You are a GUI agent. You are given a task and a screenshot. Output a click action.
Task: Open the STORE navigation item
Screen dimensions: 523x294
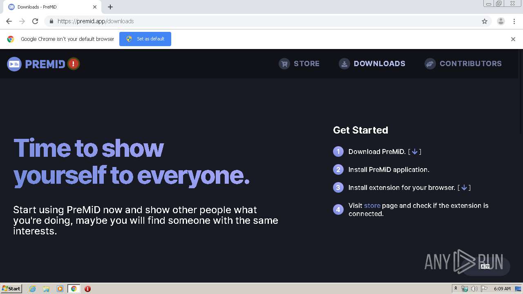point(299,64)
